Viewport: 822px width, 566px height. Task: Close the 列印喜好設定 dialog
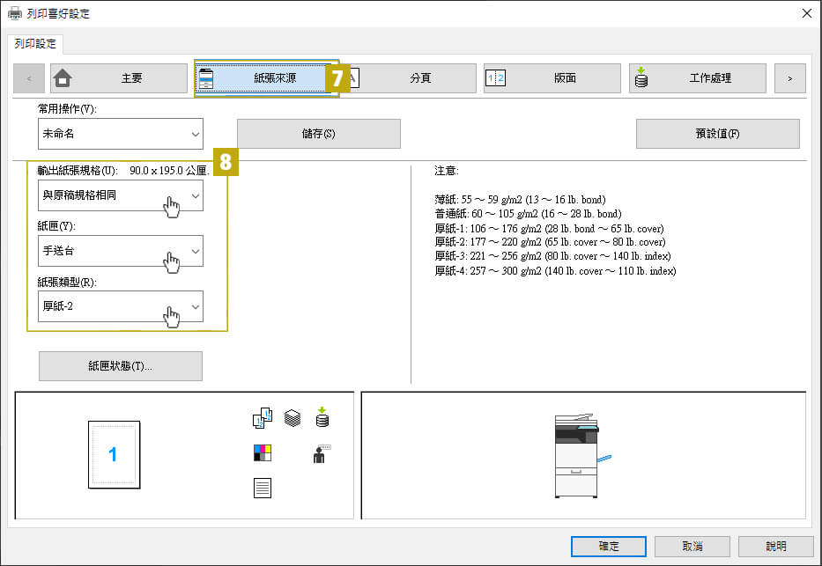pyautogui.click(x=807, y=13)
